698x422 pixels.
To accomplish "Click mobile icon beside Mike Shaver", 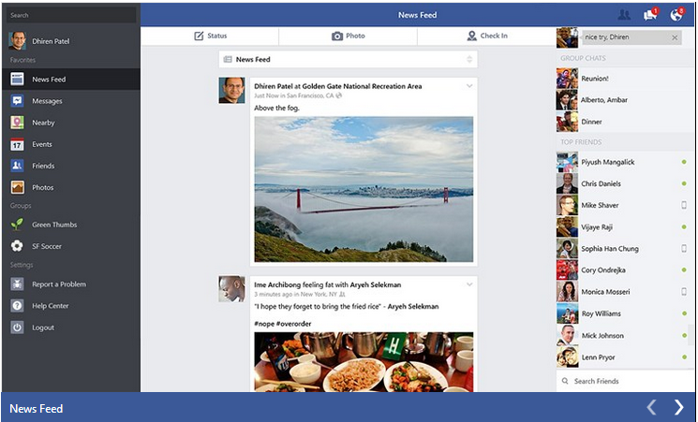I will [684, 205].
